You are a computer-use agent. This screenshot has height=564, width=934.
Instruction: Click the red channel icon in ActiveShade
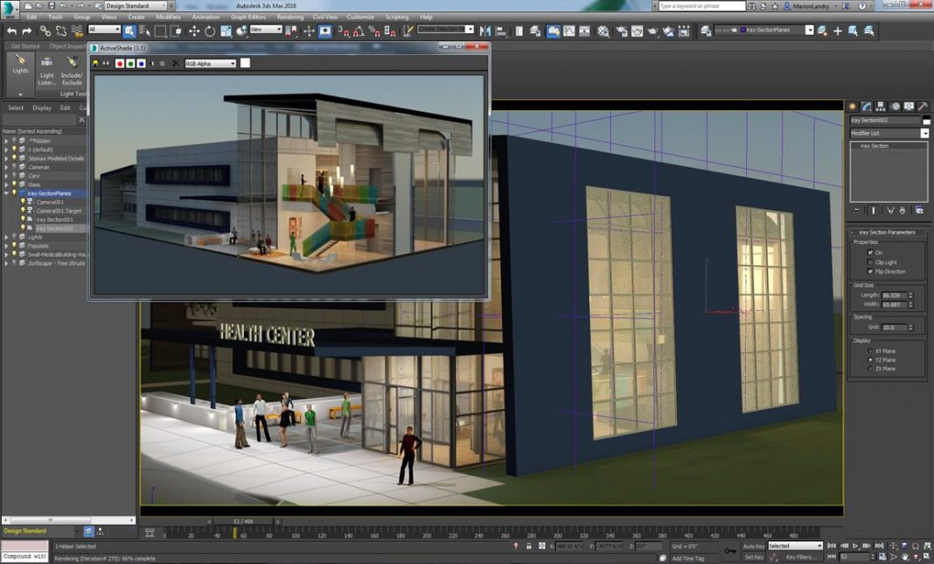(120, 63)
